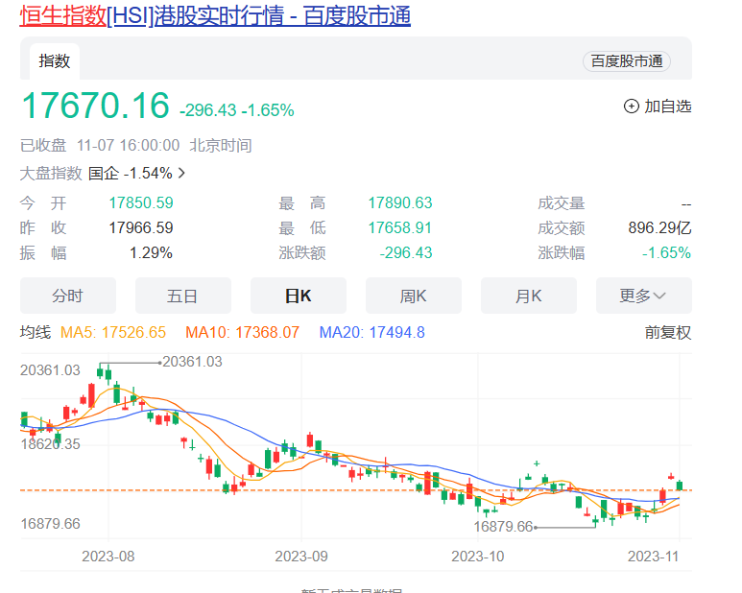Expand the chevron arrow after 国企 -1.54%

[x=181, y=173]
